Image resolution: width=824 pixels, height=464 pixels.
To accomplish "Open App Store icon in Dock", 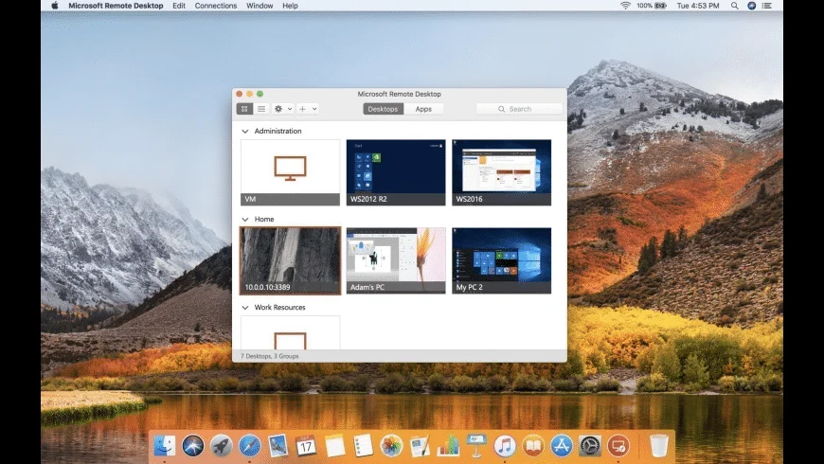I will (562, 446).
